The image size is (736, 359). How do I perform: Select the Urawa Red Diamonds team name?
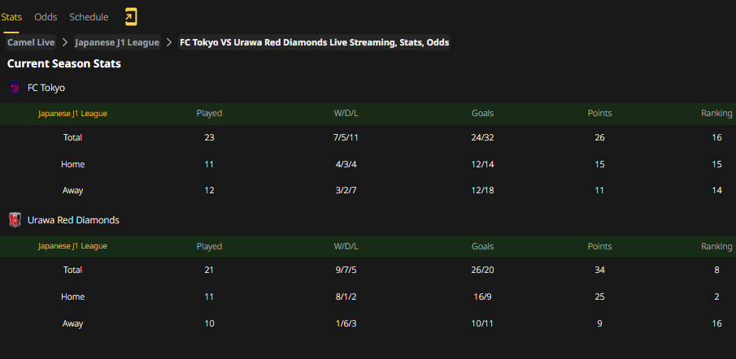(x=73, y=220)
